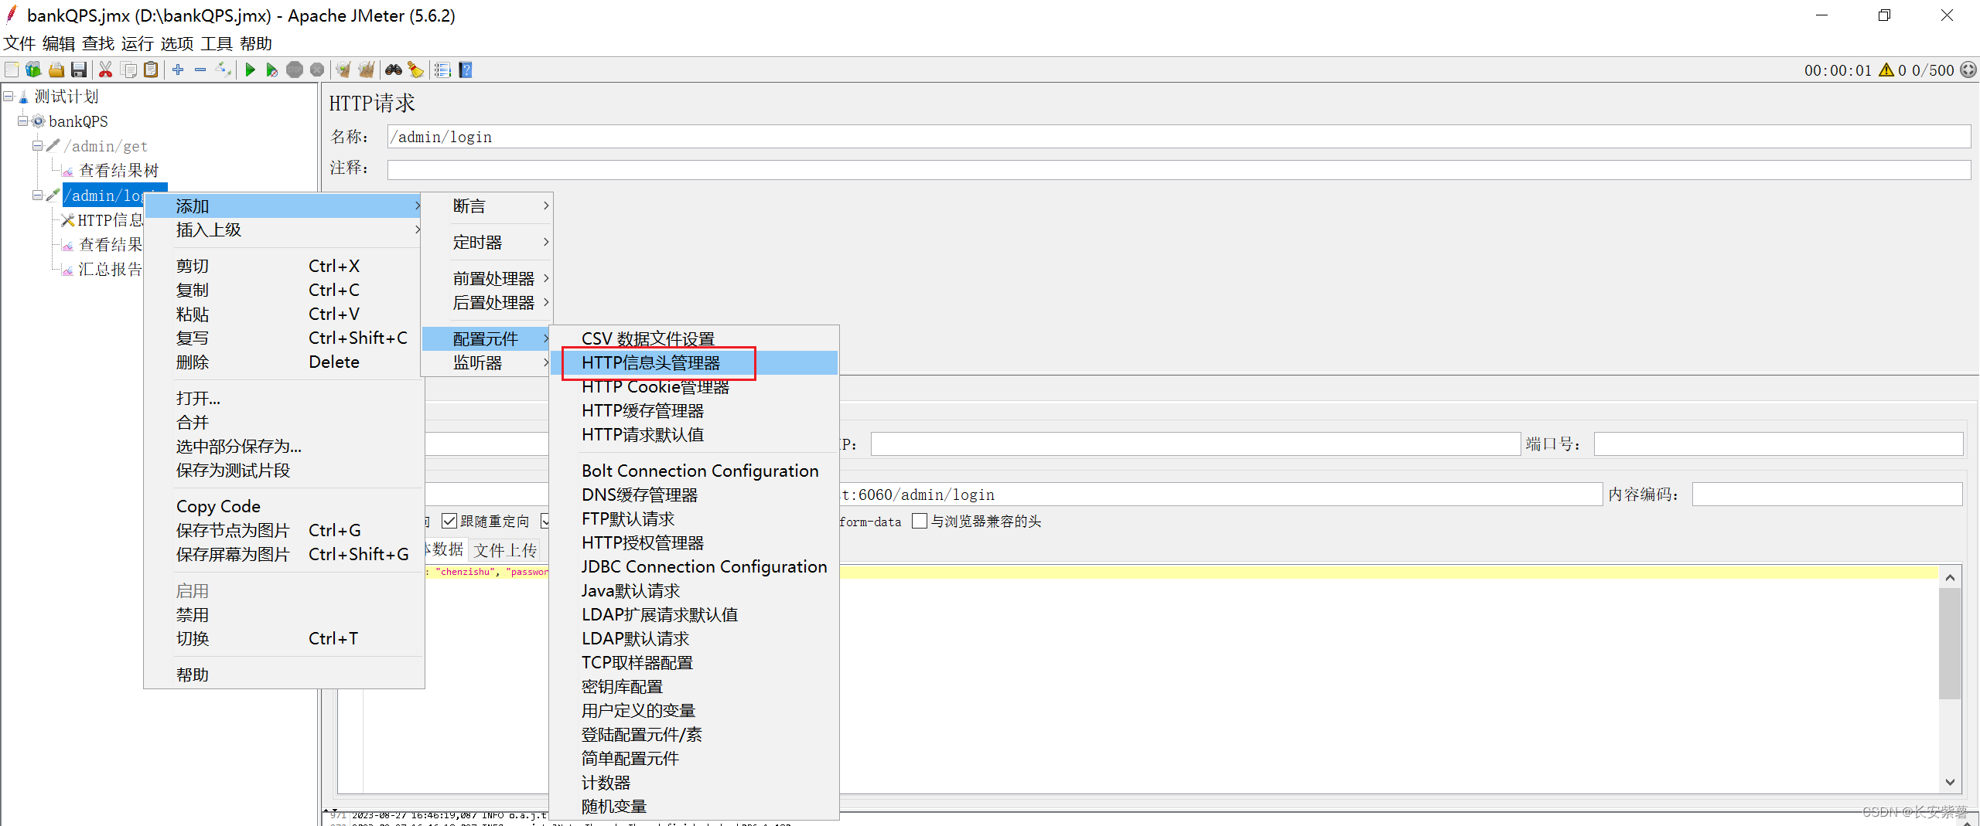Click the Function Helper list icon
The image size is (1980, 826).
coord(442,70)
